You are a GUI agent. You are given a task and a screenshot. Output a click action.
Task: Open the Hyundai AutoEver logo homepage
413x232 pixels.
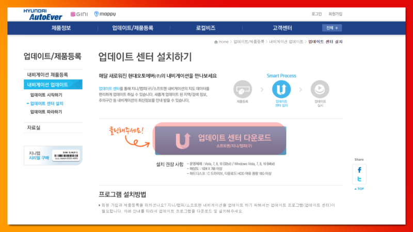pyautogui.click(x=43, y=14)
